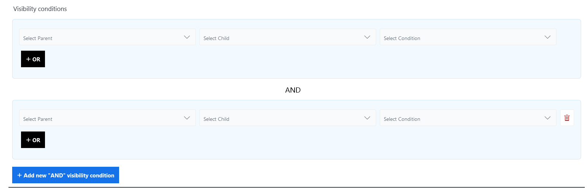Click plus icon on Add new AND button
Screen dimensions: 587x191
pos(20,175)
